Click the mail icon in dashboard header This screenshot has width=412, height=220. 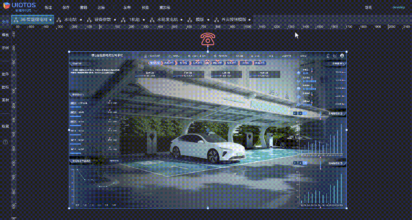335,56
